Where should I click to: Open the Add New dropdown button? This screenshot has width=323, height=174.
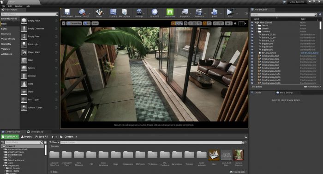tap(10, 137)
